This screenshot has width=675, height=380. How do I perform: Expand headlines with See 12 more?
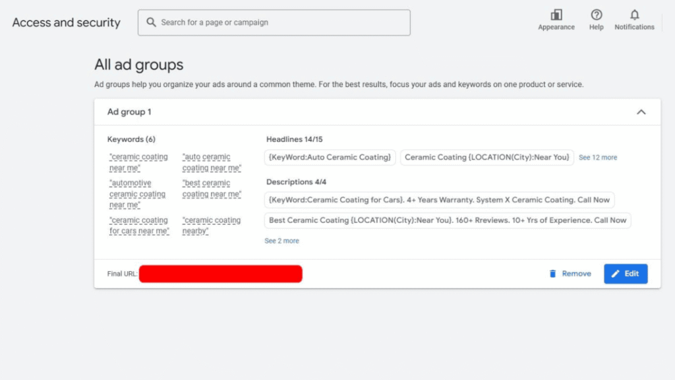click(598, 157)
